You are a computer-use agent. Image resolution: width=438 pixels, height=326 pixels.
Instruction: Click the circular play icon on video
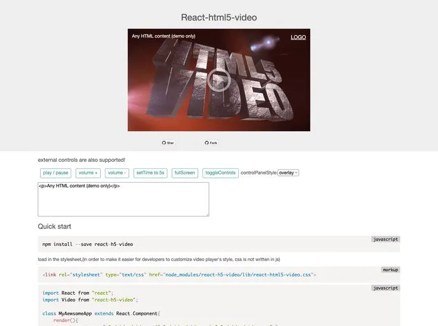pos(219,80)
